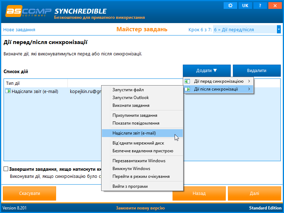Select 'Вийти з програми' menu item
This screenshot has height=213, width=284.
pyautogui.click(x=142, y=186)
